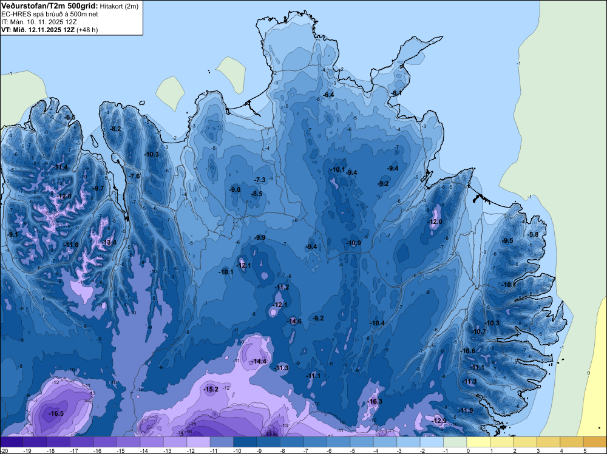Screen dimensions: 607x454
Task: Click the '-18' label on the legend scale
Action: (x=50, y=450)
